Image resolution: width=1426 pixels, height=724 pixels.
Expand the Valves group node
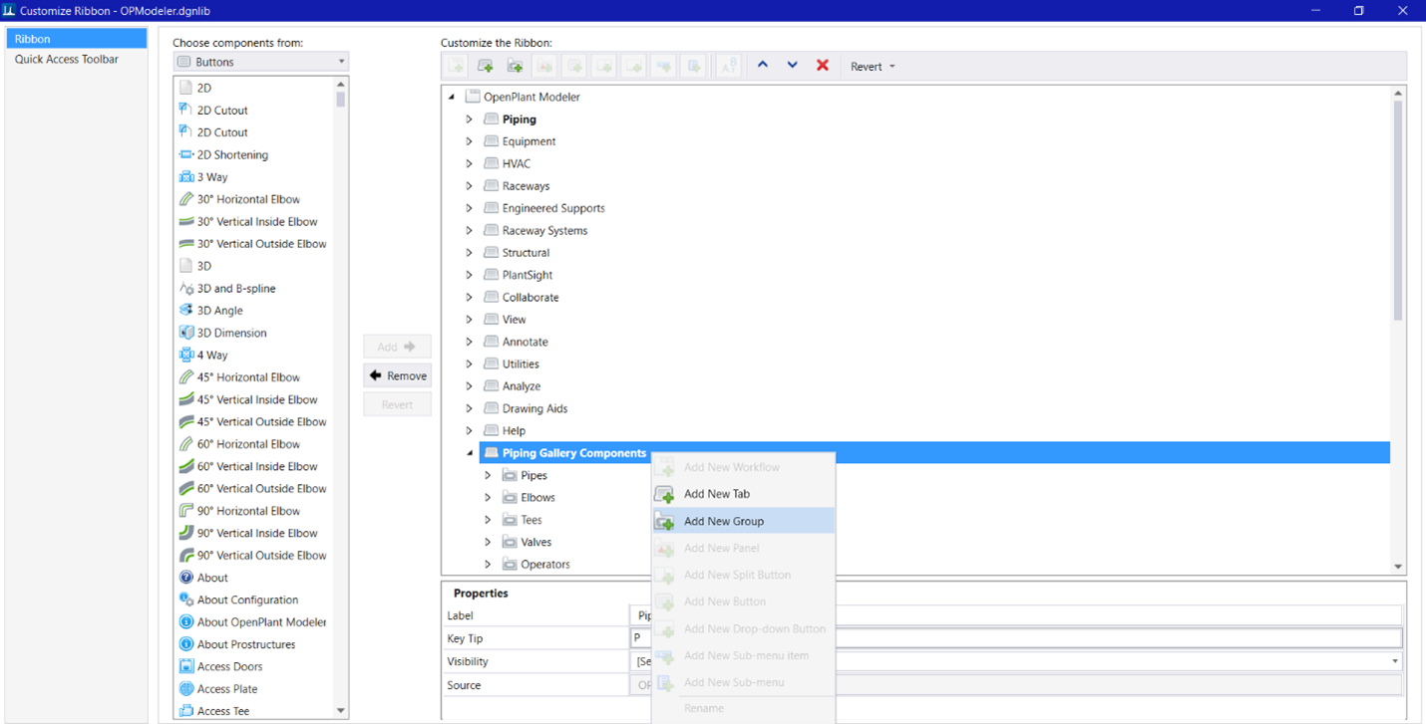pos(488,542)
